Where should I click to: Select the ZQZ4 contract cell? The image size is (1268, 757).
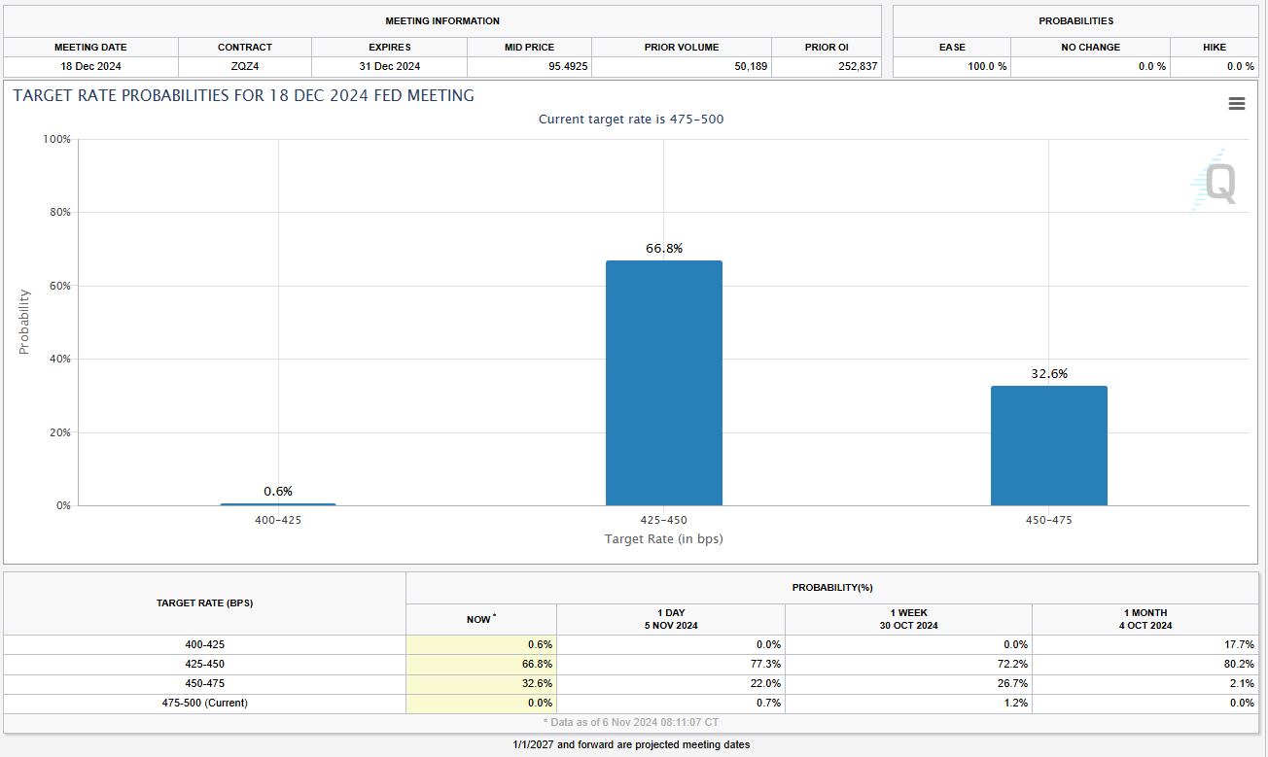pos(245,67)
